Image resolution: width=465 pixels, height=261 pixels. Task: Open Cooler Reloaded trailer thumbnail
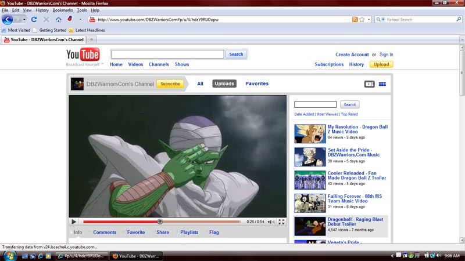pyautogui.click(x=310, y=180)
